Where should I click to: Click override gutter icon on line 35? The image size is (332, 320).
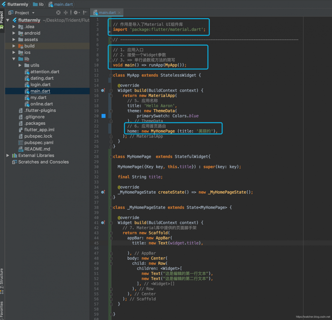(x=103, y=192)
